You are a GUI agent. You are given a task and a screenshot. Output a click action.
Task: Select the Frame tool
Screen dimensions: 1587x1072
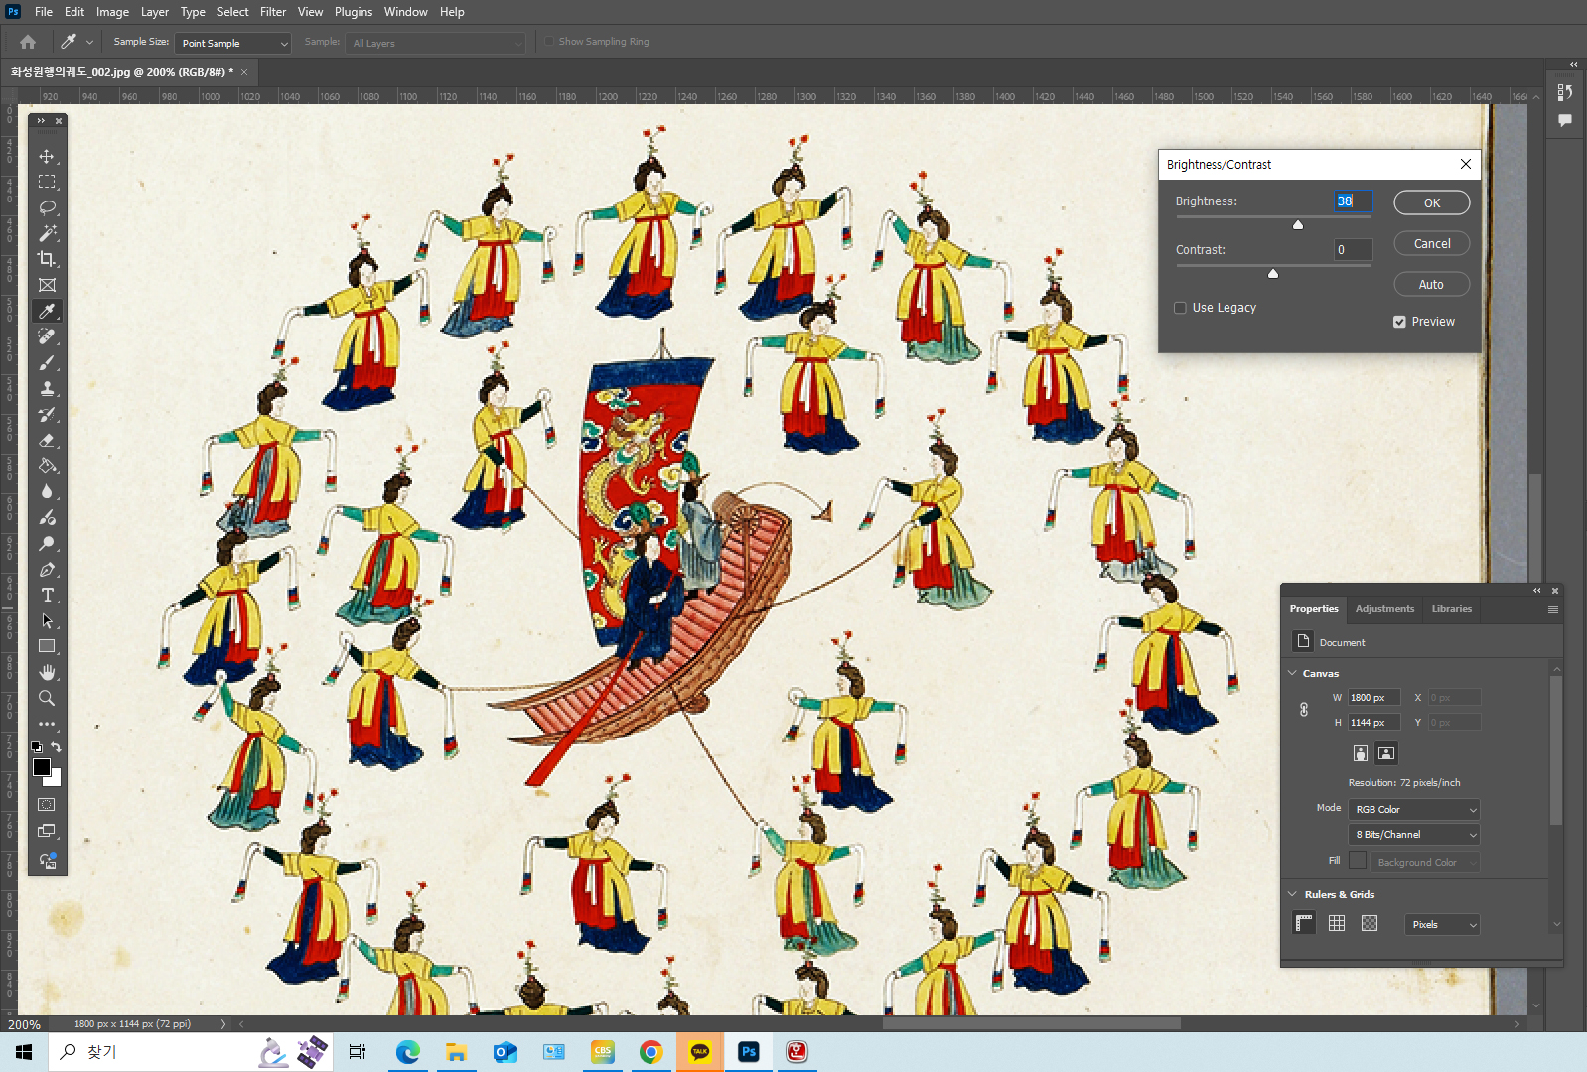click(47, 285)
